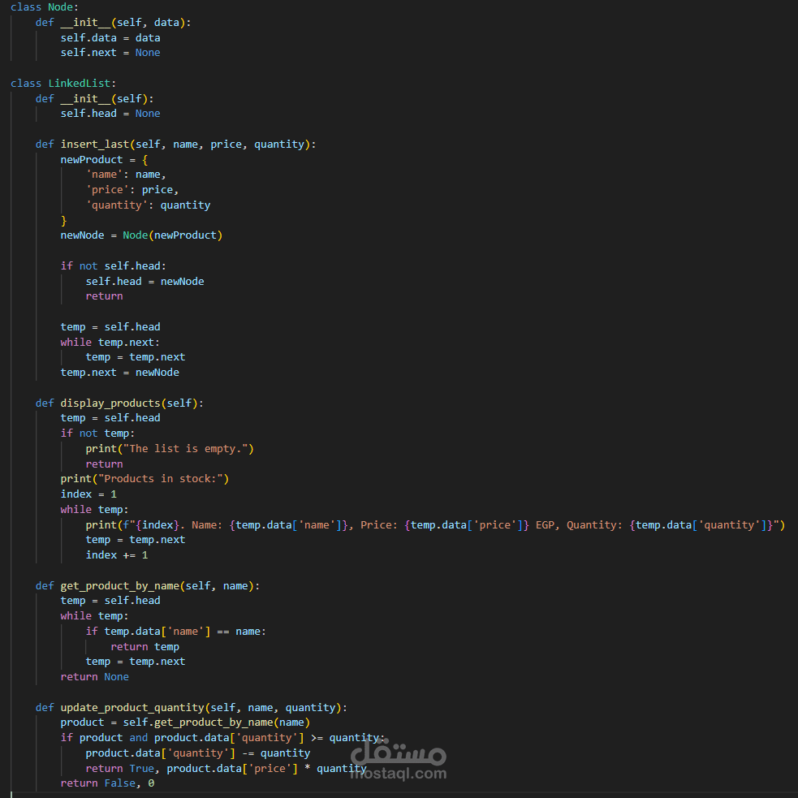Click the 'if not temp:' line
Screen dimensions: 798x798
[97, 434]
